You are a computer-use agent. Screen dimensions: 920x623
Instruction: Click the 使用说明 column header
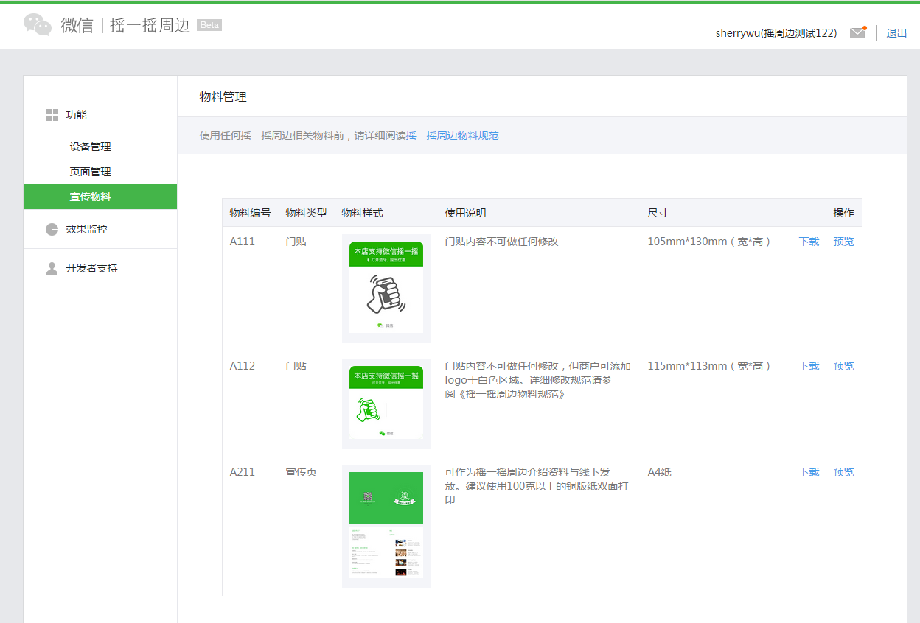point(465,213)
